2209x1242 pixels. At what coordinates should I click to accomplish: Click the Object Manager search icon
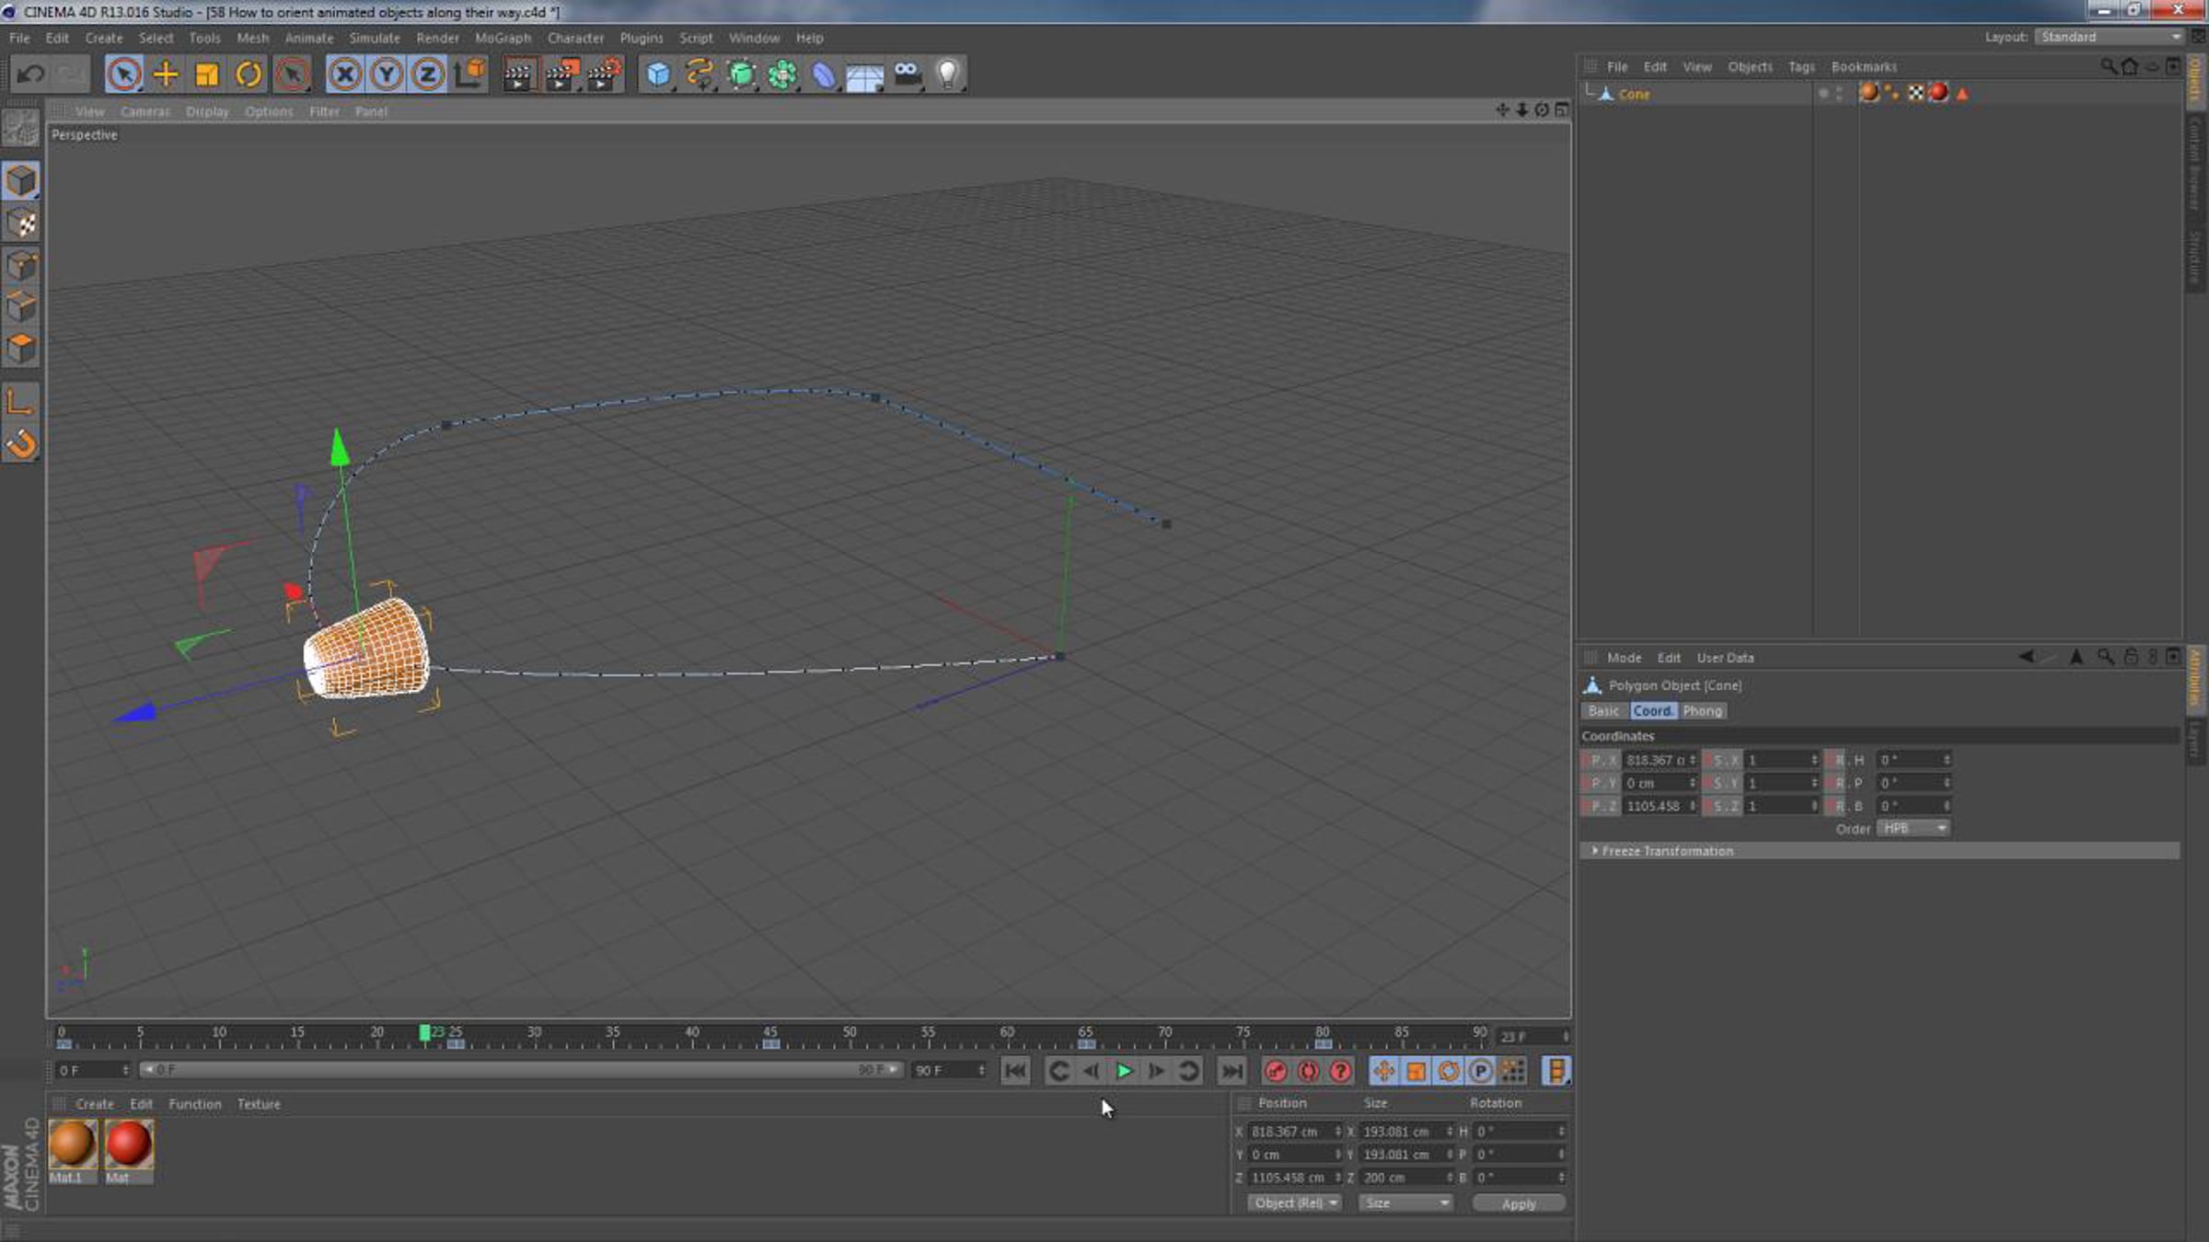pos(2108,66)
